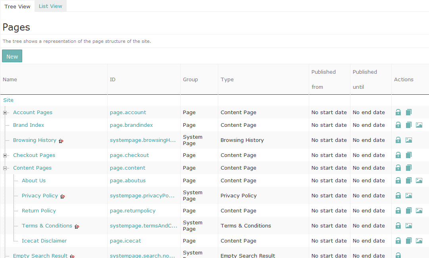
Task: Open the page.returnpolicy ID link
Action: 133,210
